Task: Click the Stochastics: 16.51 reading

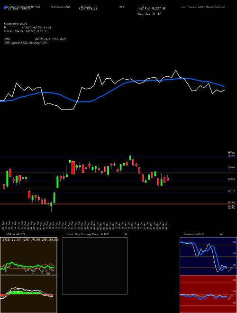Action: [x=15, y=24]
